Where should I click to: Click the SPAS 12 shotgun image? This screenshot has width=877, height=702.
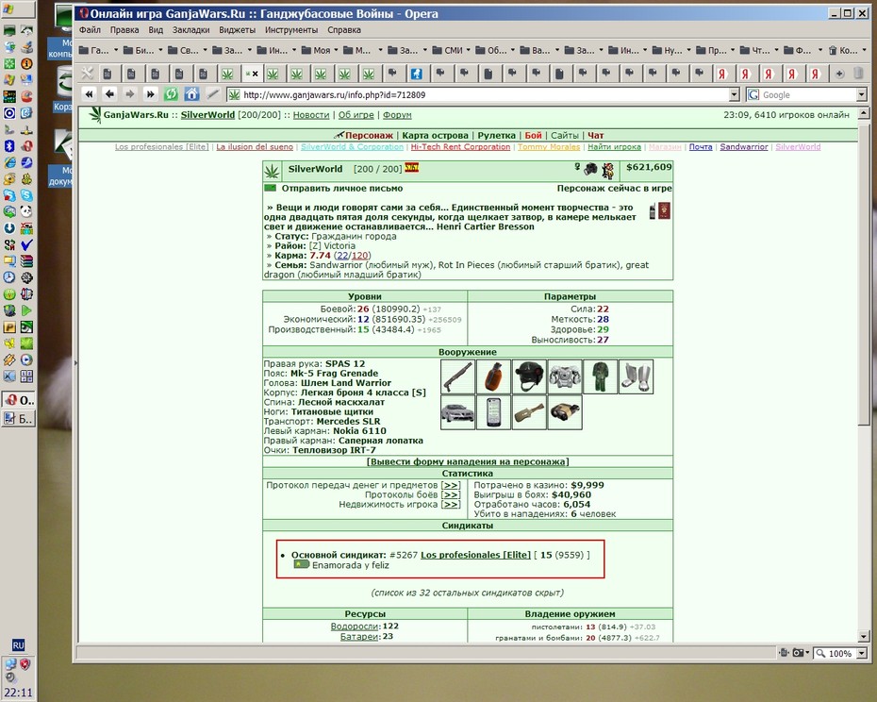[x=458, y=376]
